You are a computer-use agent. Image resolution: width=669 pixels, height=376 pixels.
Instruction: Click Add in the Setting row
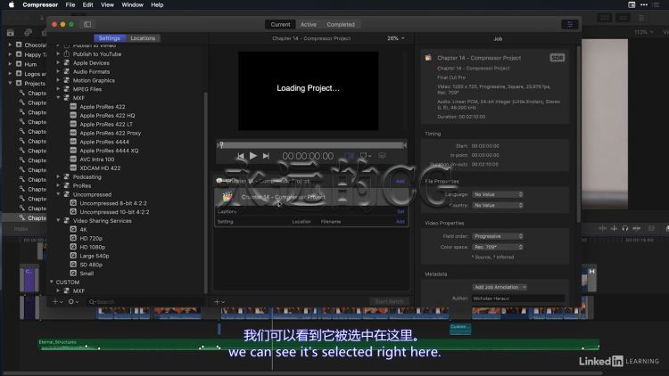[401, 222]
